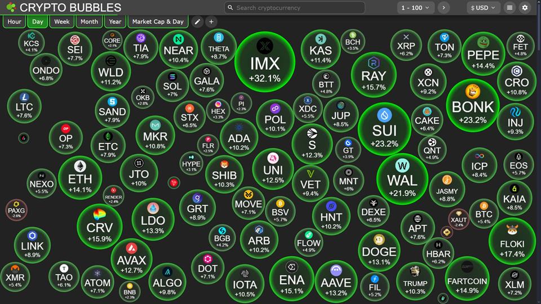541x304 pixels.
Task: Open the JASMY +8.8% bubble
Action: [x=447, y=189]
